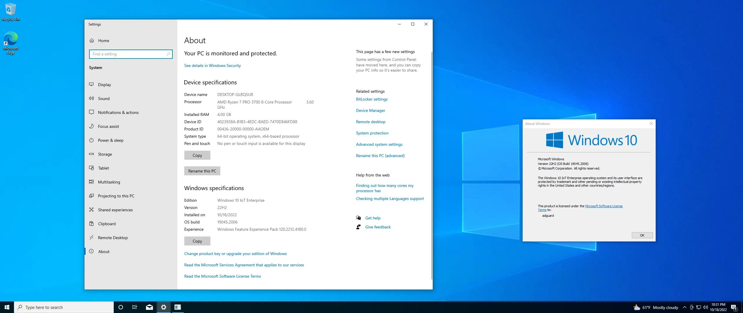Open Display settings in the sidebar
This screenshot has height=313, width=743.
(x=104, y=84)
